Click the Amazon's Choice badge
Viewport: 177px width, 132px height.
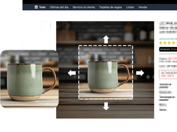168,49
